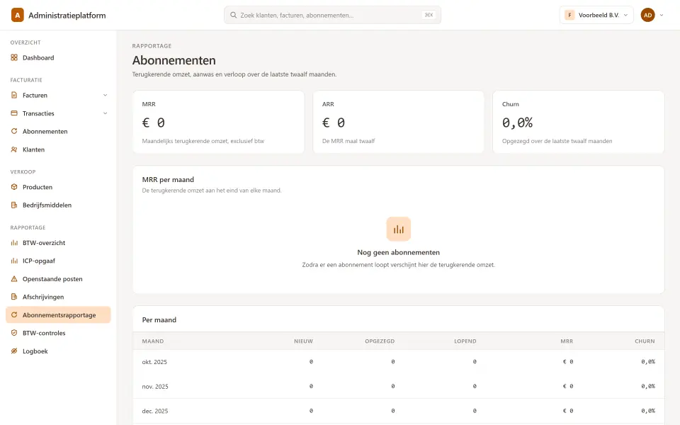Open Bedrijfsmiddelen in the sidebar
The height and width of the screenshot is (425, 680).
coord(58,205)
